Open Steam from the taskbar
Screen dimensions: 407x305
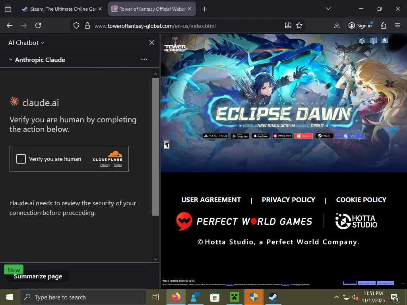[x=273, y=297]
